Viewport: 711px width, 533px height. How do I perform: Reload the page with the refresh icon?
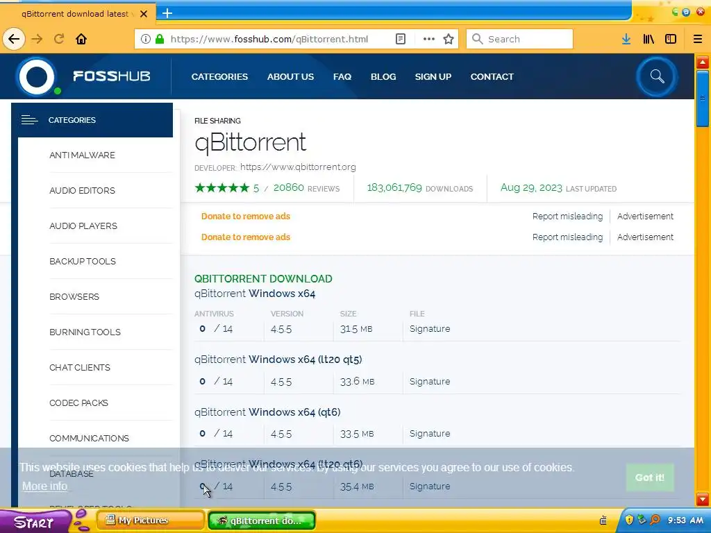[x=59, y=39]
